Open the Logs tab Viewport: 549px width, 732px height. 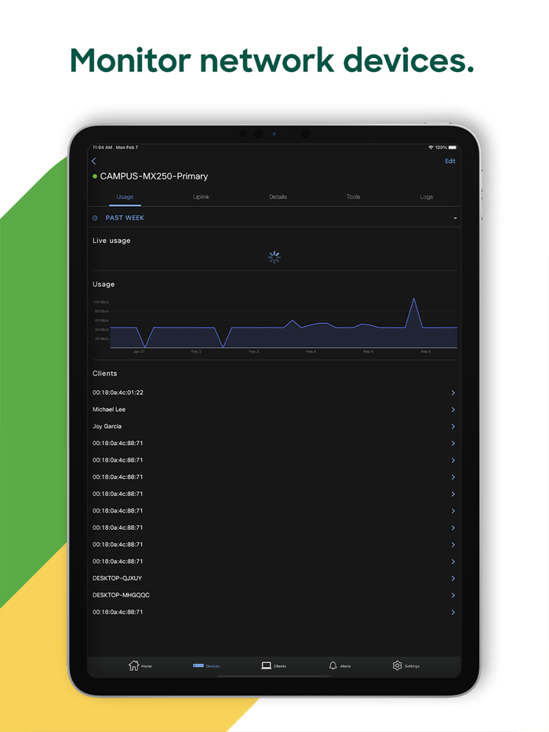pyautogui.click(x=426, y=197)
